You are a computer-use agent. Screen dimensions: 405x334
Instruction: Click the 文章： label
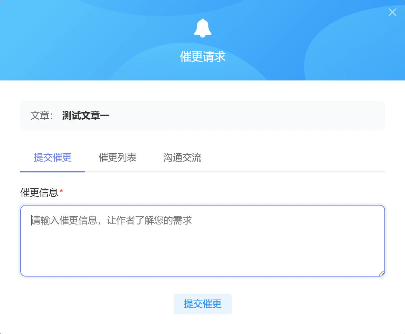coord(42,116)
